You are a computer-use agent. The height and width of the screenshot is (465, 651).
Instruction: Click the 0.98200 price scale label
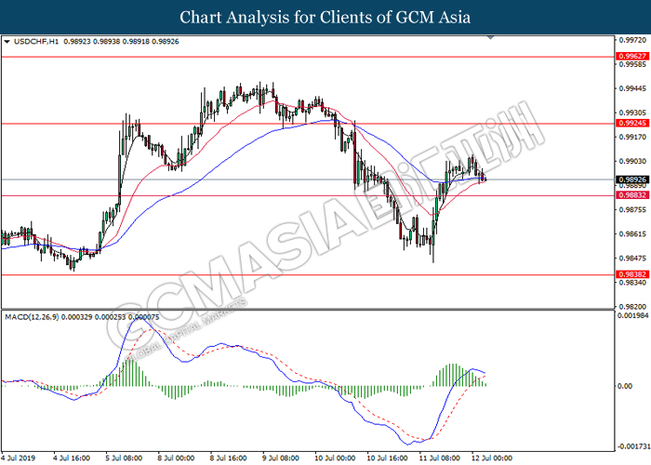tap(632, 307)
